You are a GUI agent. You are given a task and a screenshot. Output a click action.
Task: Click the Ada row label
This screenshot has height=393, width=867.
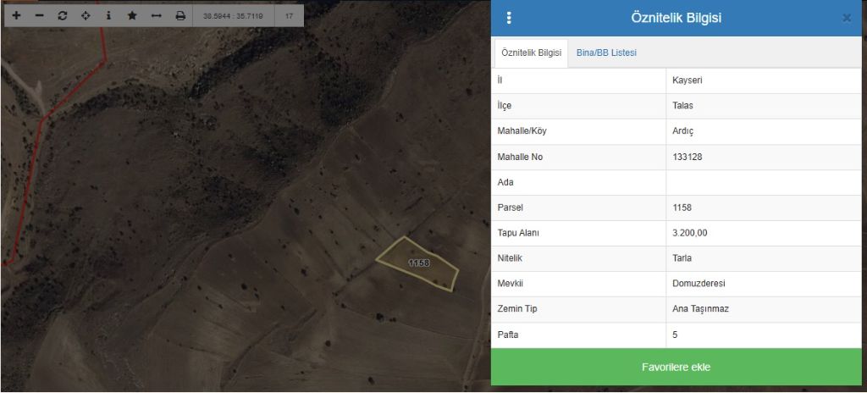click(505, 182)
